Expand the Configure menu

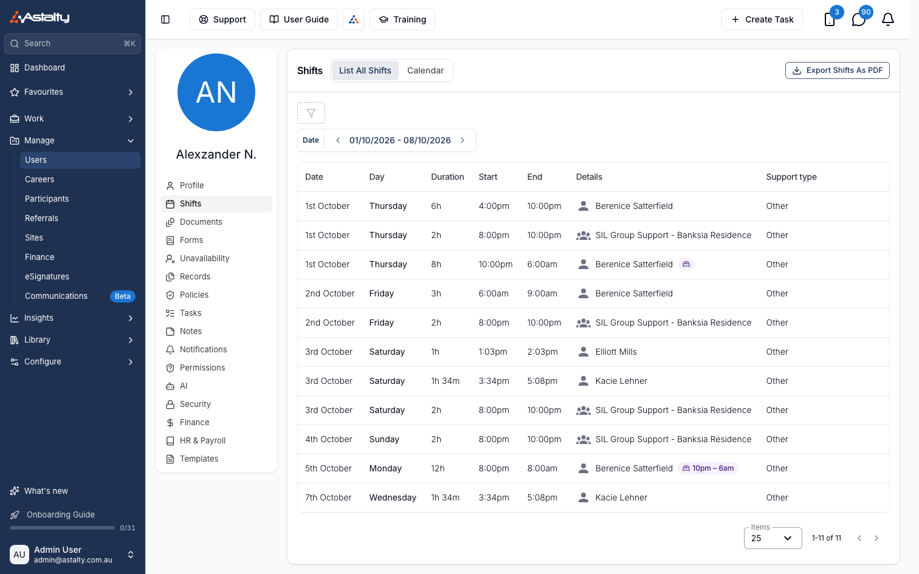[73, 362]
